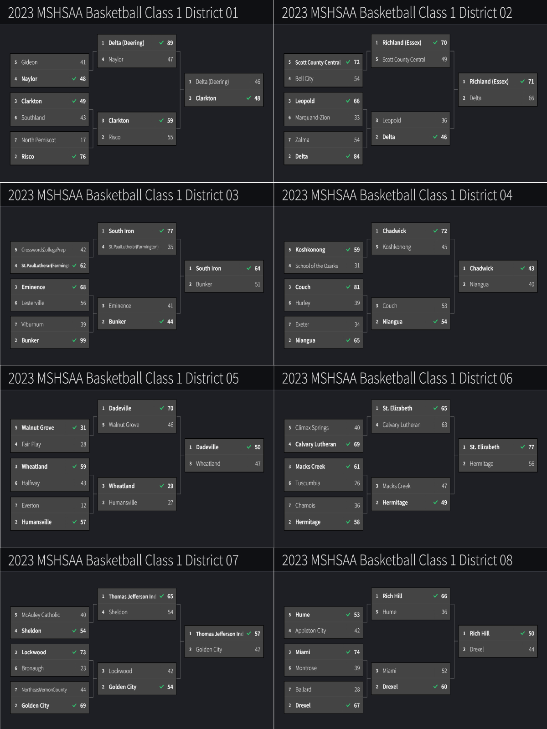Click Marquand-Zion team entry

click(x=312, y=118)
